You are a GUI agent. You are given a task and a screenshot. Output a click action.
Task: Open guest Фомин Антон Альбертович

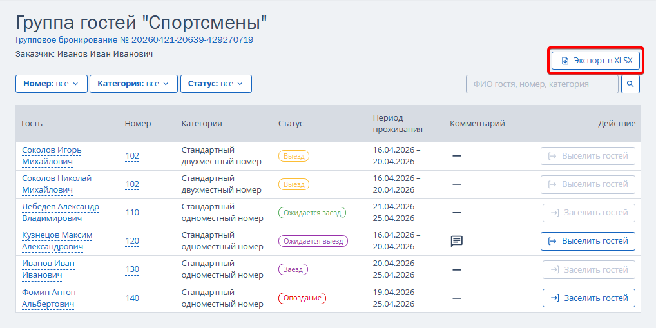pos(49,298)
